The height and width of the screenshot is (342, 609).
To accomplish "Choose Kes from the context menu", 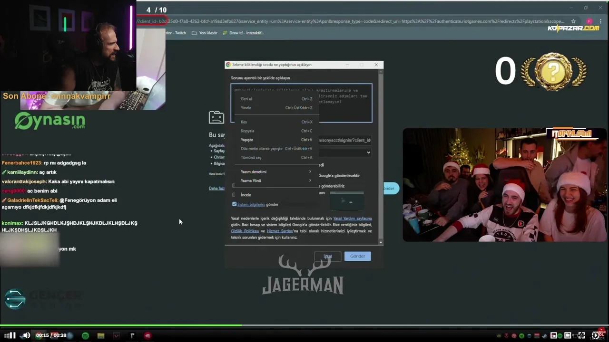I will 276,122.
